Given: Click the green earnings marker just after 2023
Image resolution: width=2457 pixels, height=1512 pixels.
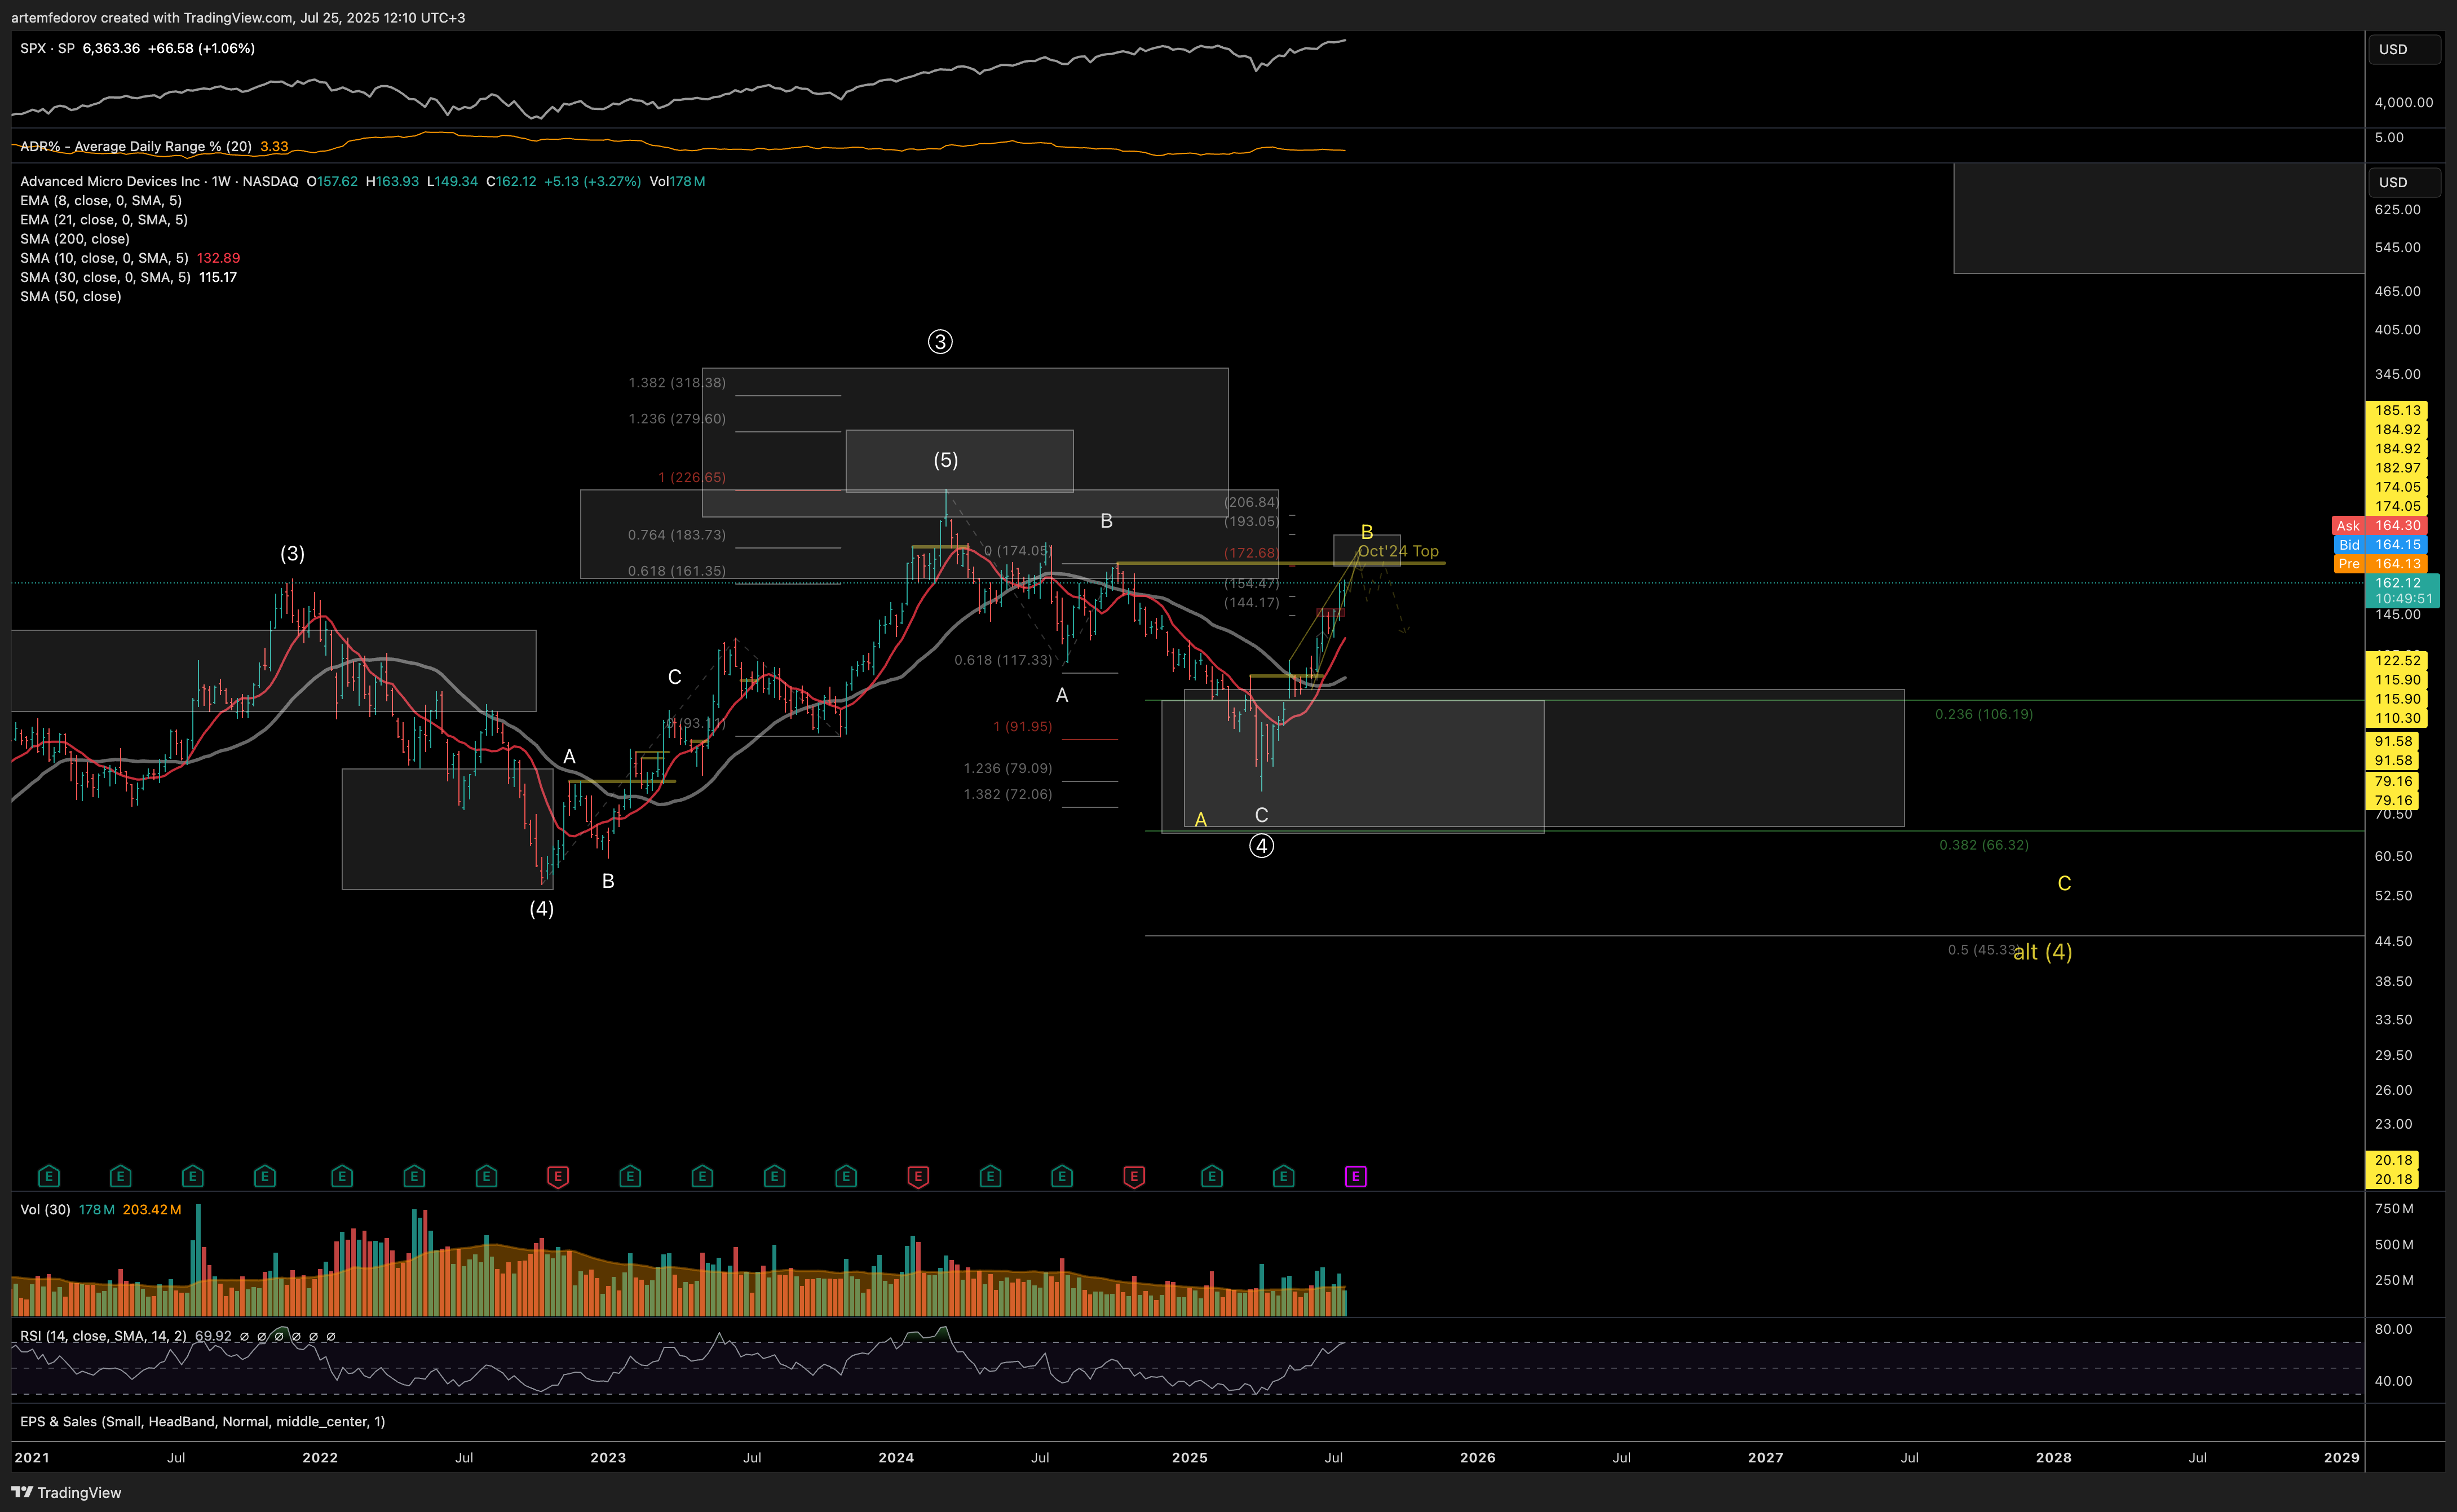Looking at the screenshot, I should click(x=630, y=1176).
